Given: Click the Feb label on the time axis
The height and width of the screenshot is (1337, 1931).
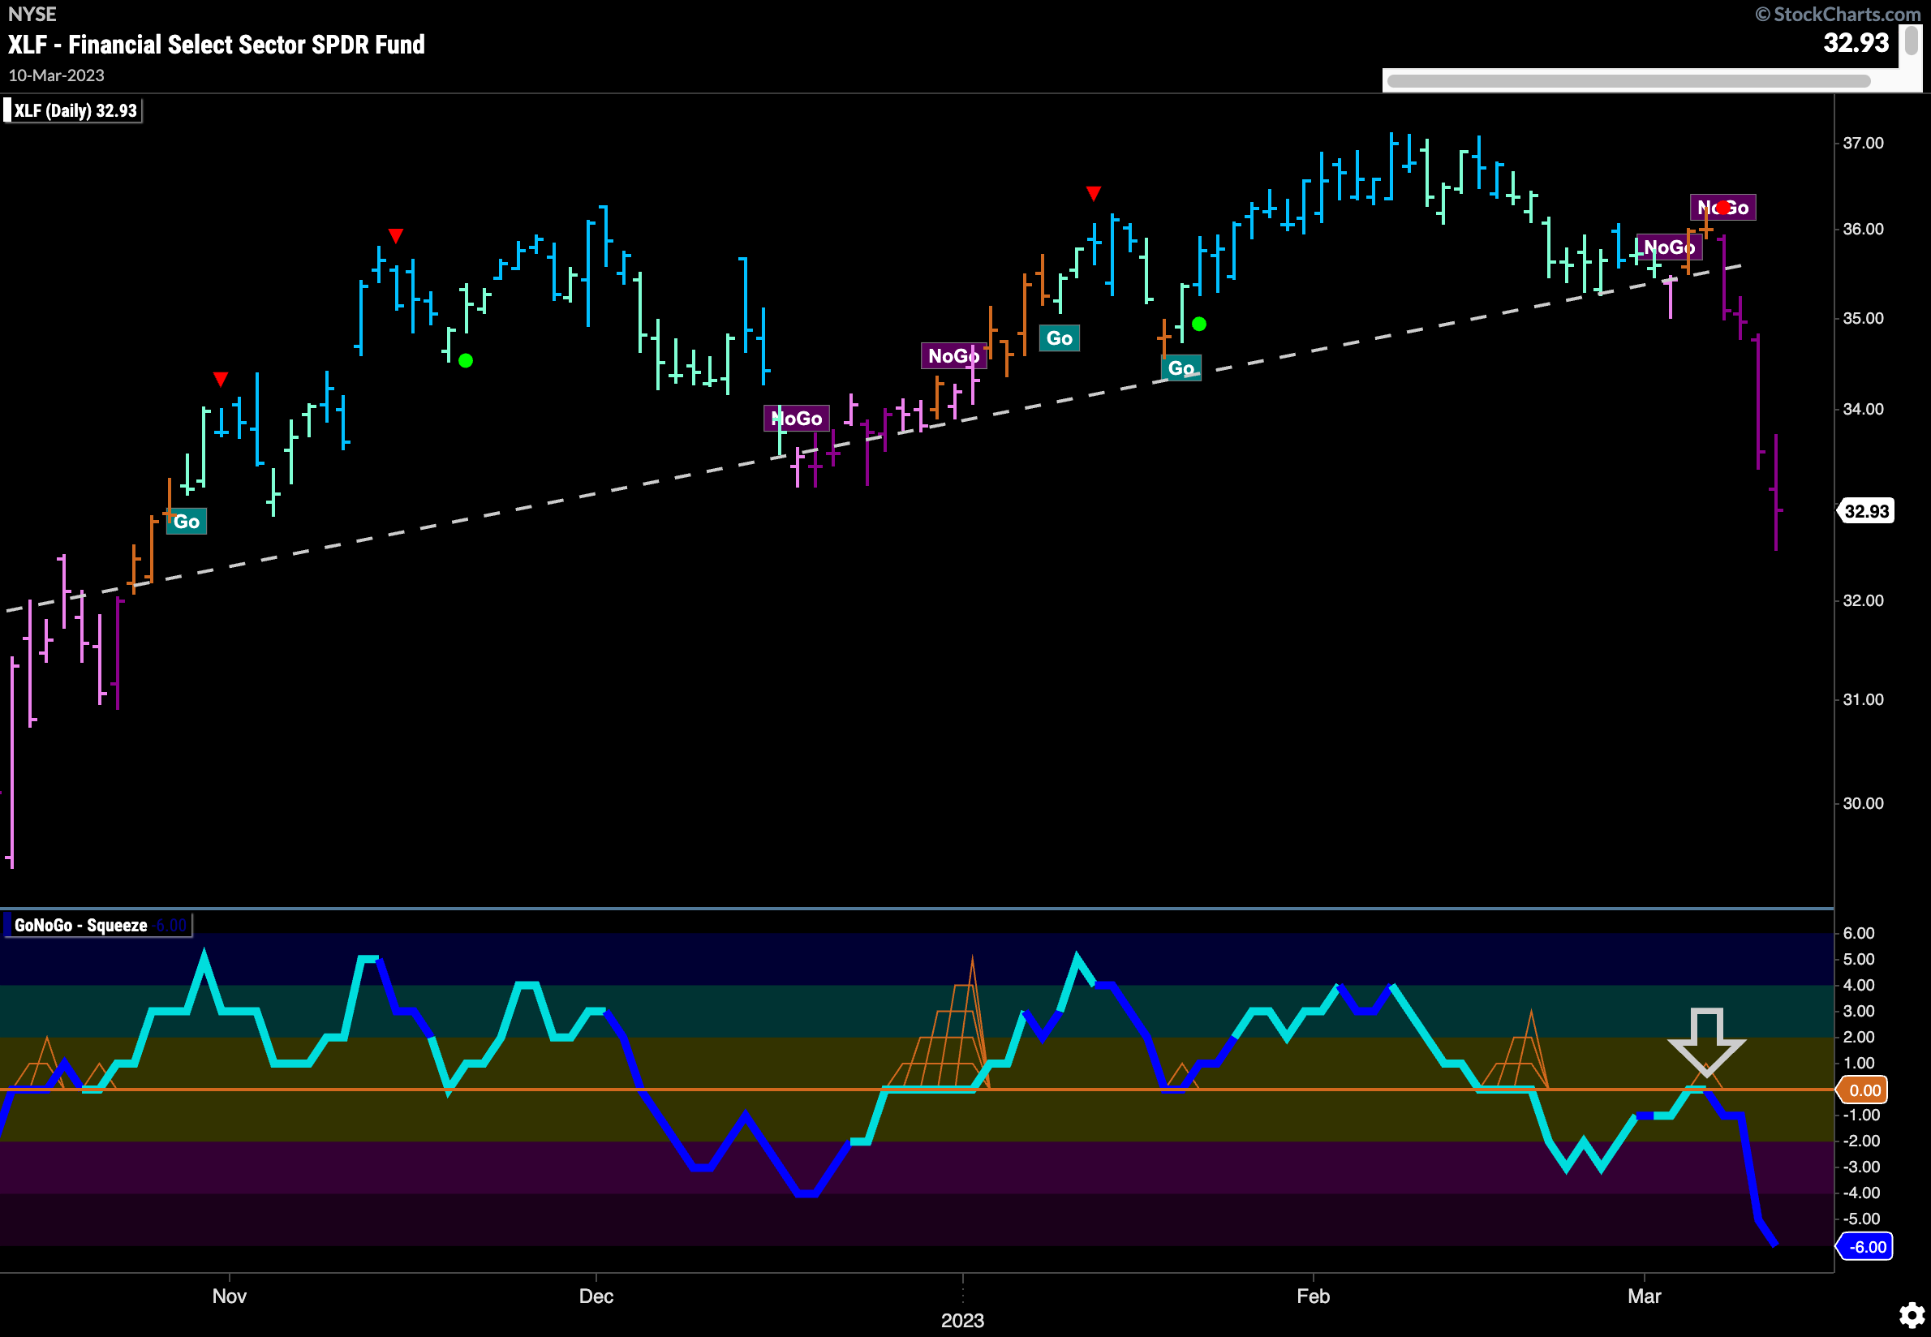Looking at the screenshot, I should [x=1313, y=1296].
